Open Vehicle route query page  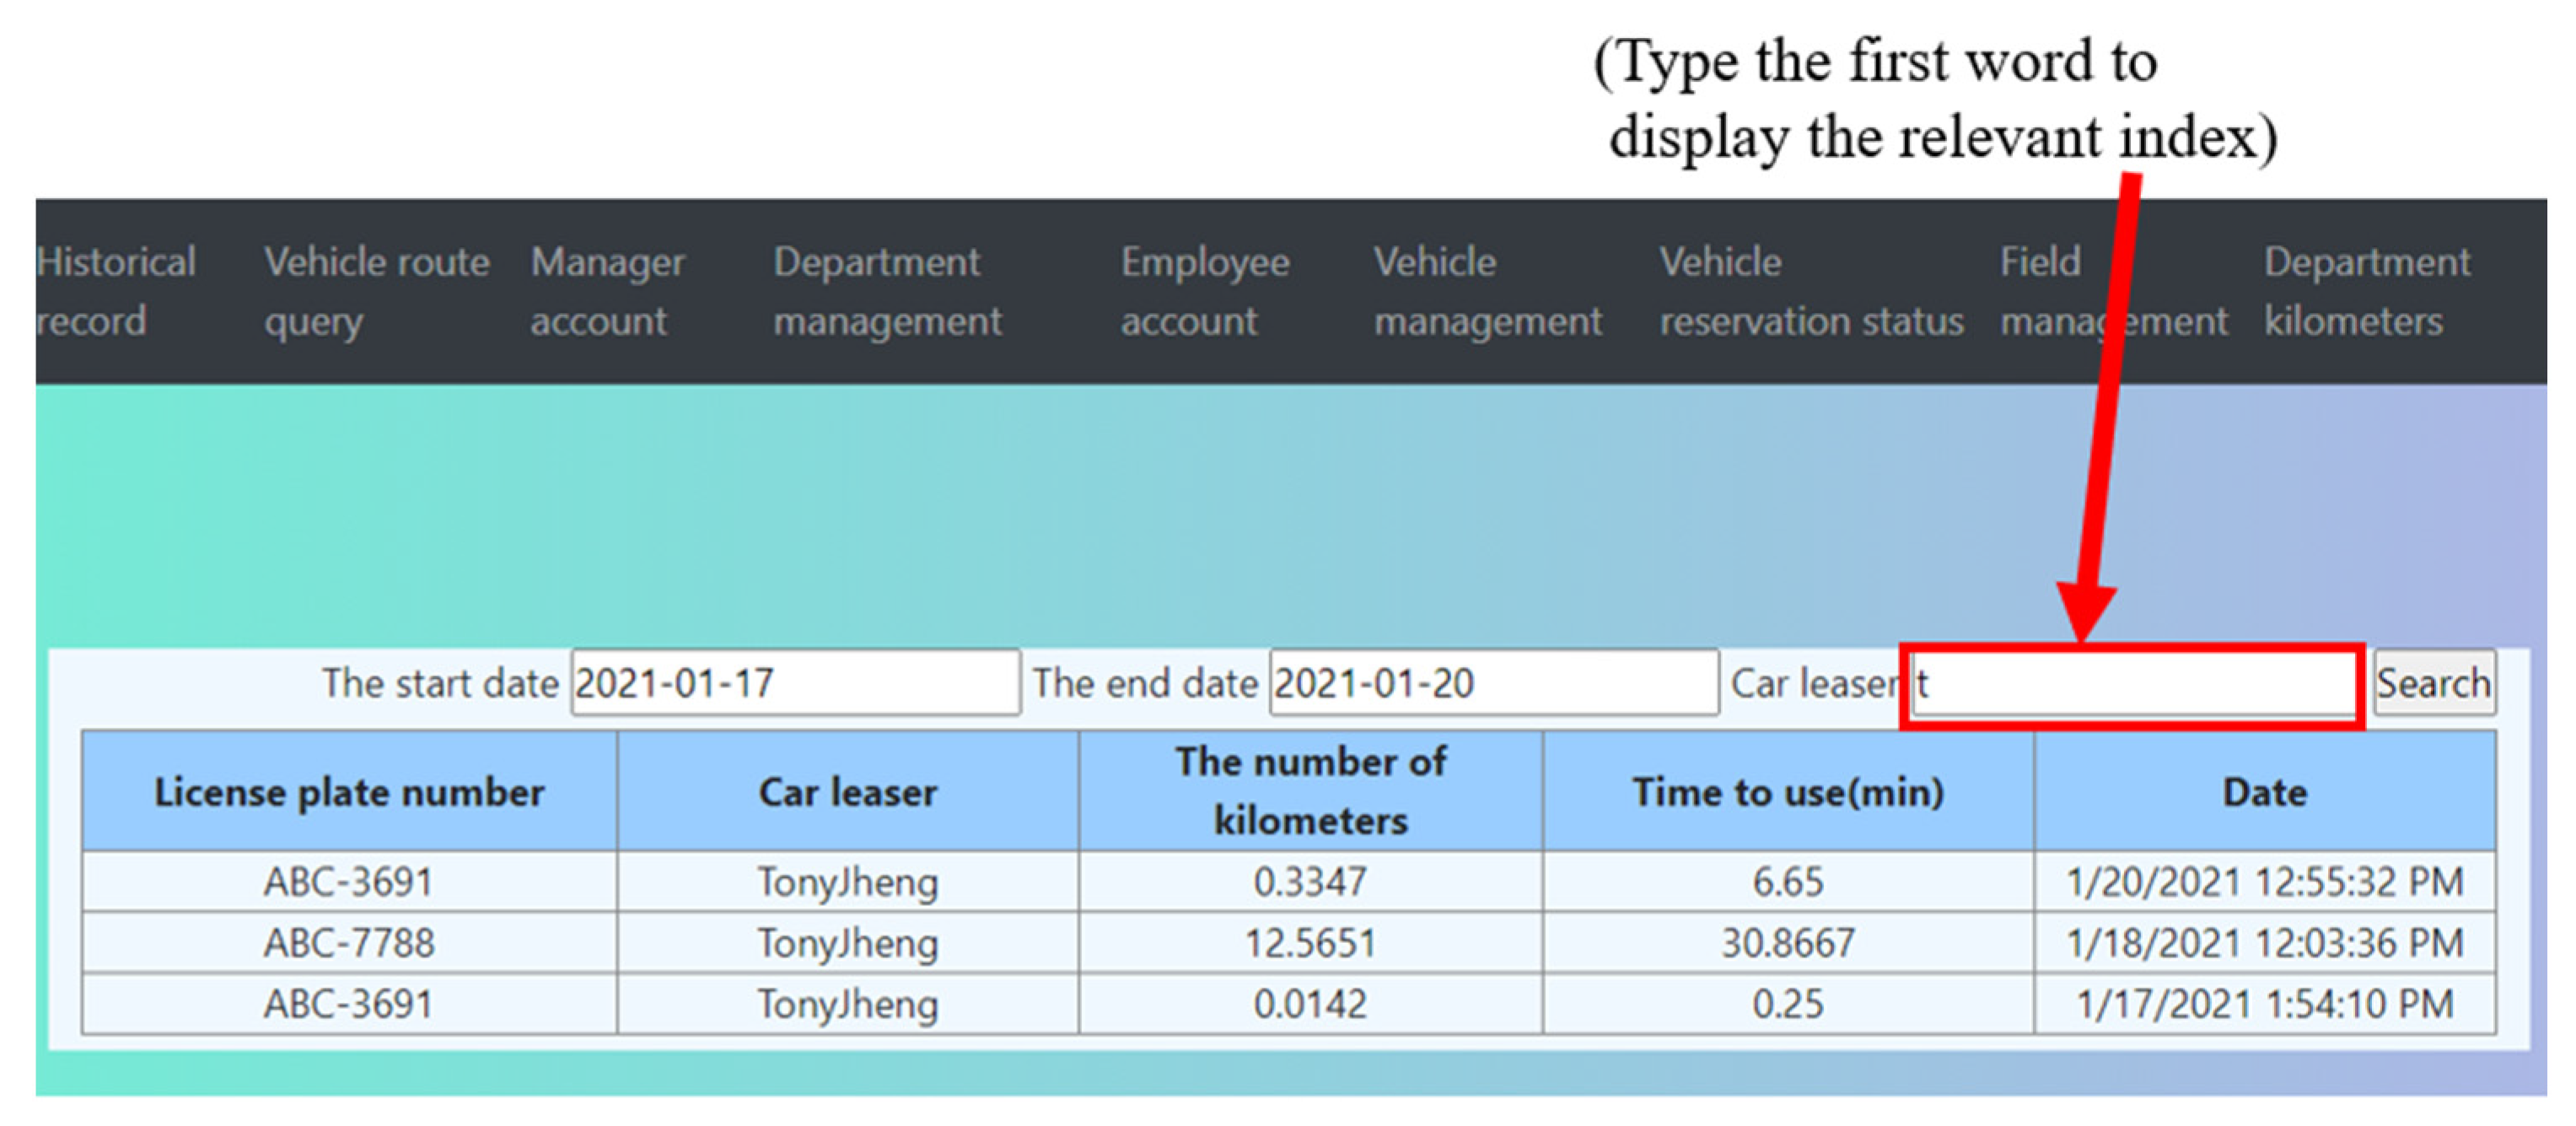[x=376, y=291]
